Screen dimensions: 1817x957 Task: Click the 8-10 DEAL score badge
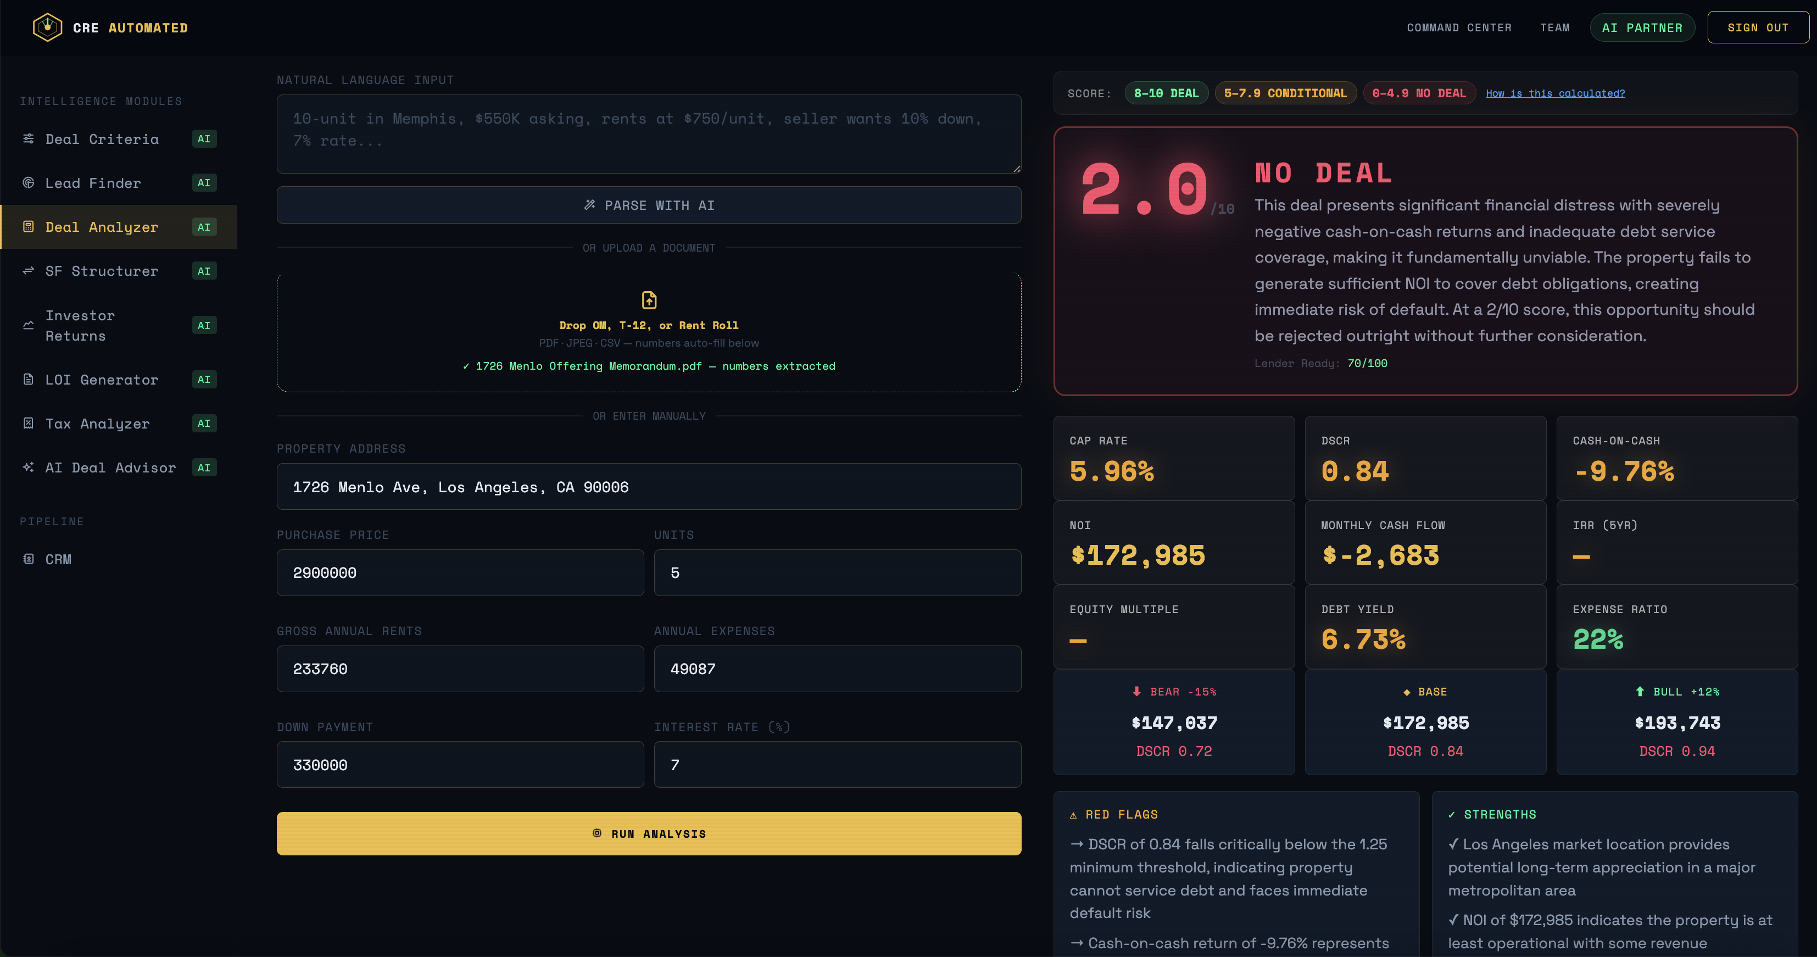click(1166, 93)
